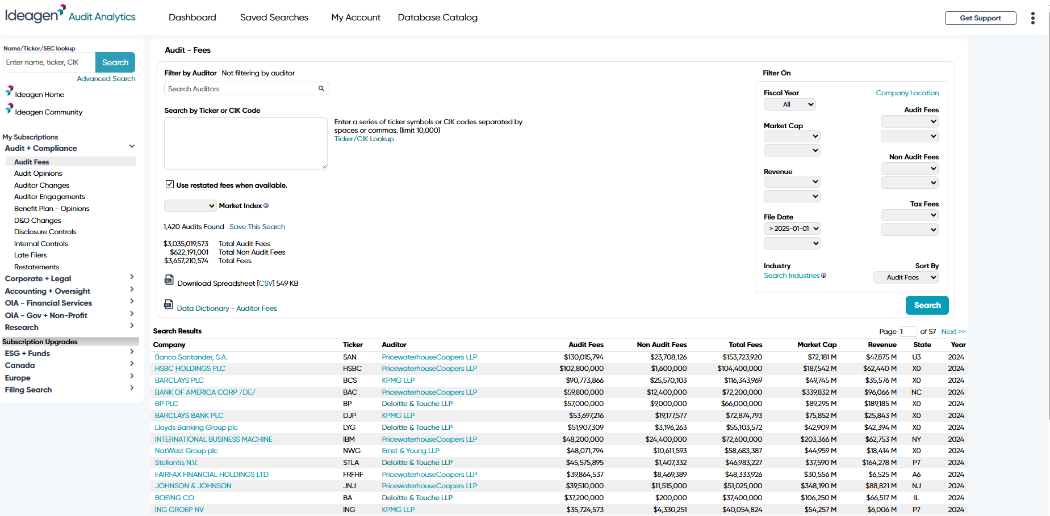
Task: Click the Ticker/CIK Lookup link
Action: tap(364, 139)
